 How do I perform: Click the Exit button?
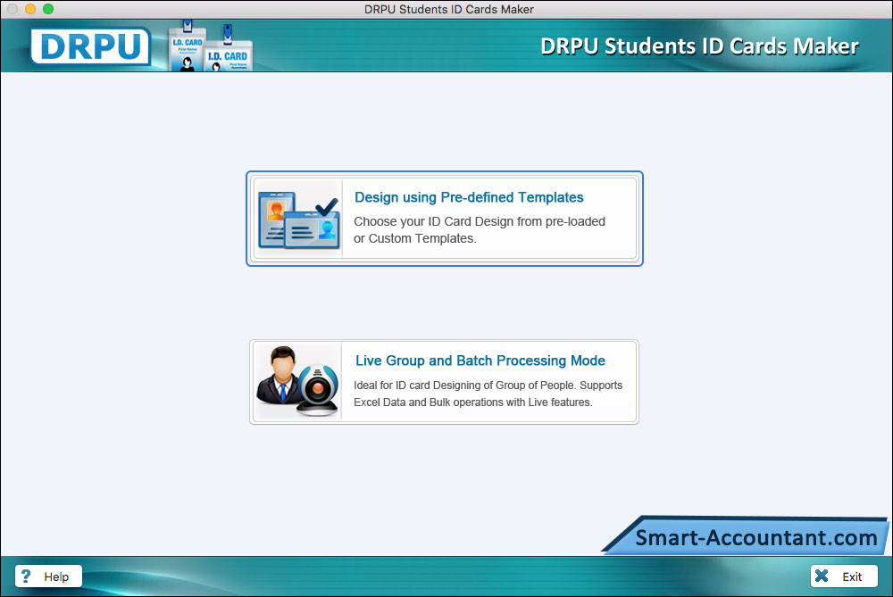pyautogui.click(x=844, y=576)
